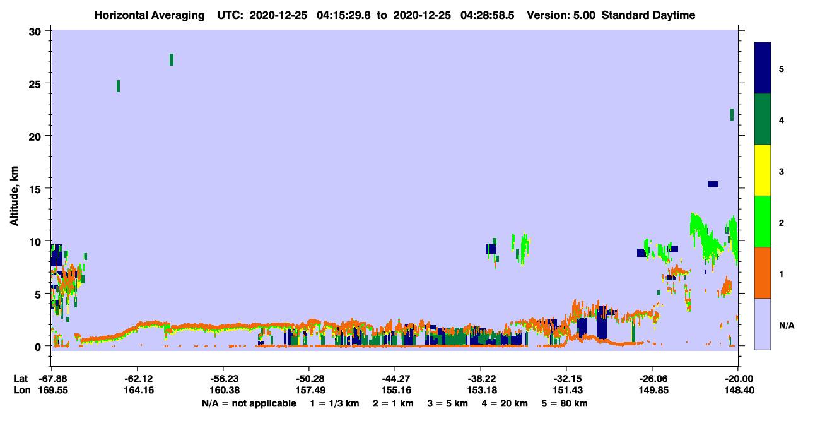The image size is (820, 421).
Task: Click legend text '3 = 5 km'
Action: pos(449,403)
